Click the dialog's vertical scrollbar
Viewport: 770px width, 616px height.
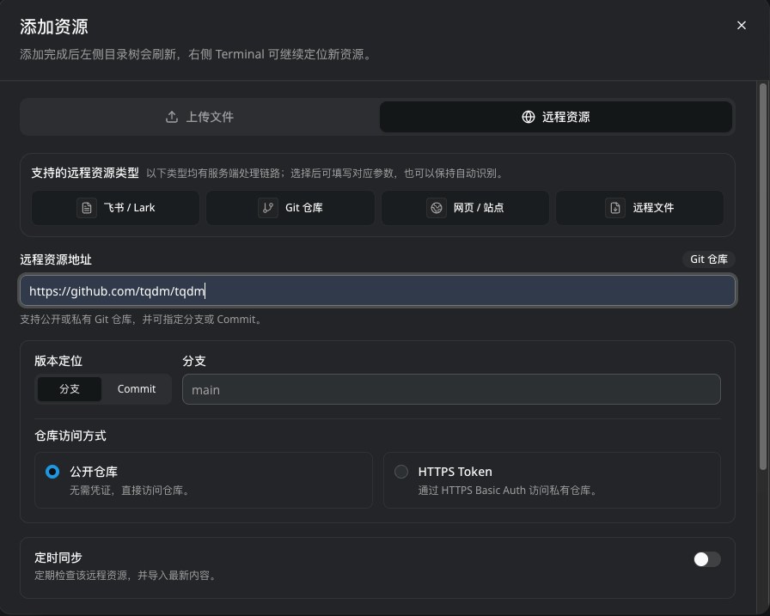tap(762, 278)
